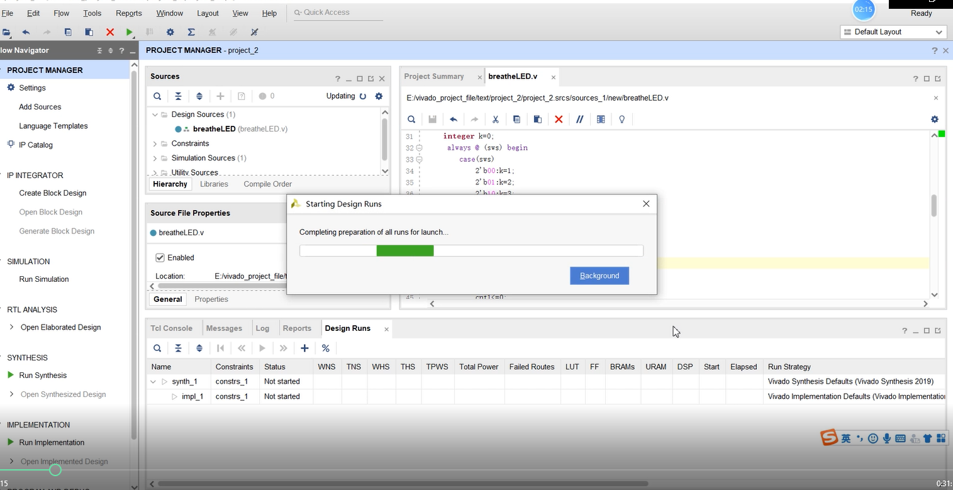Collapse the Design Sources tree node
Viewport: 953px width, 490px height.
point(155,114)
